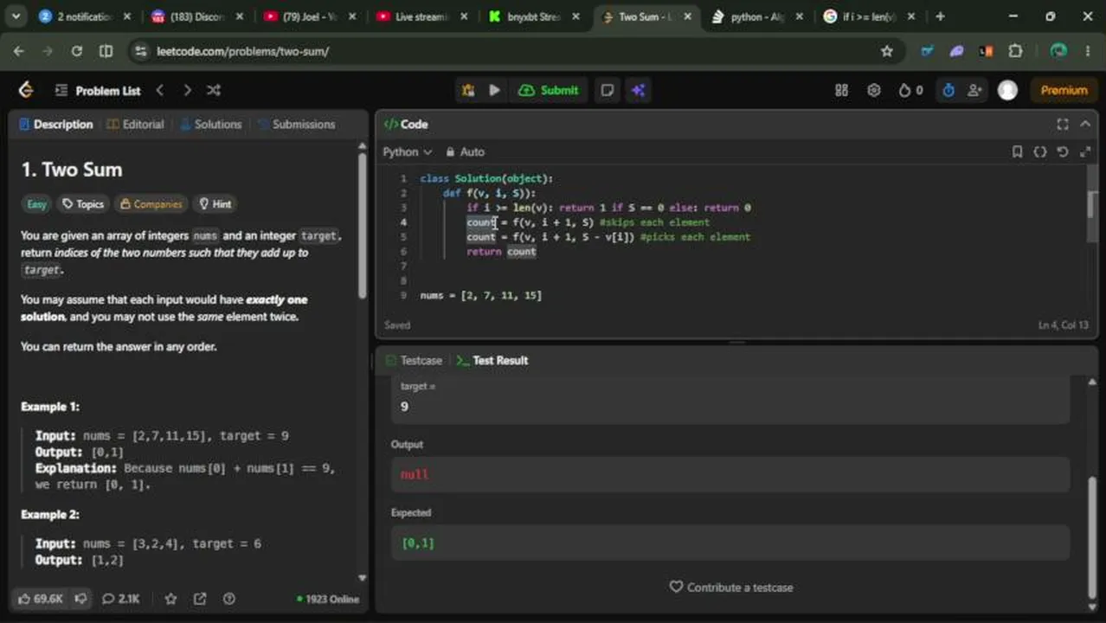The image size is (1106, 623).
Task: Expand the editor with diagonal arrows icon
Action: (x=1085, y=151)
